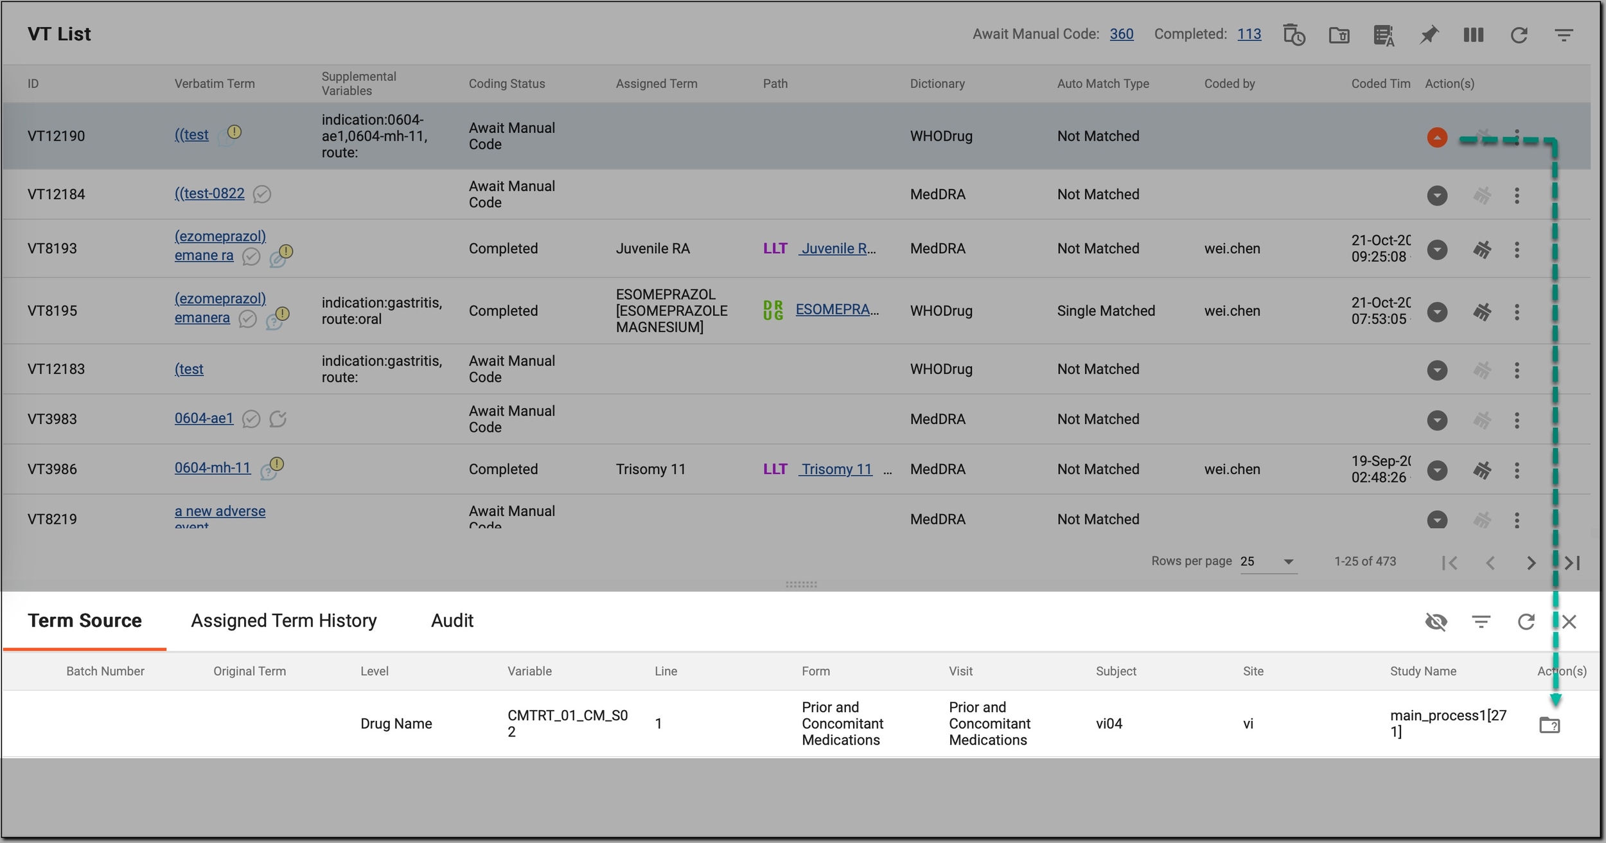Select the VT12183 row ID cell
1606x843 pixels.
point(56,369)
